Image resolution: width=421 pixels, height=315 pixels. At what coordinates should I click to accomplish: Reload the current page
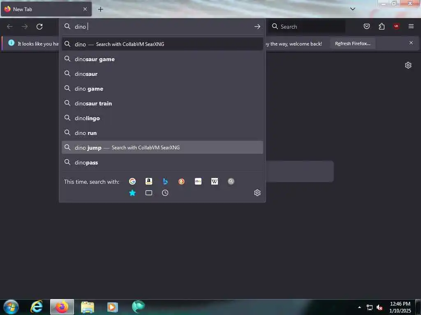[x=39, y=27]
